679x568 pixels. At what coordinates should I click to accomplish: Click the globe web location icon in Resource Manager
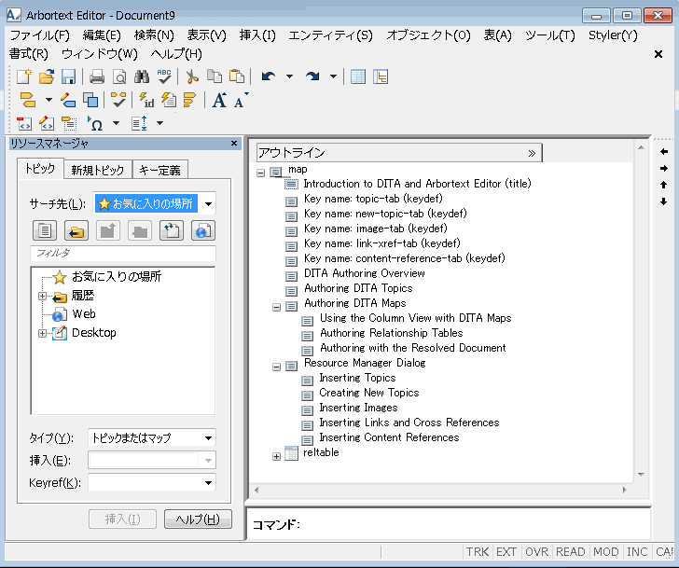click(203, 230)
